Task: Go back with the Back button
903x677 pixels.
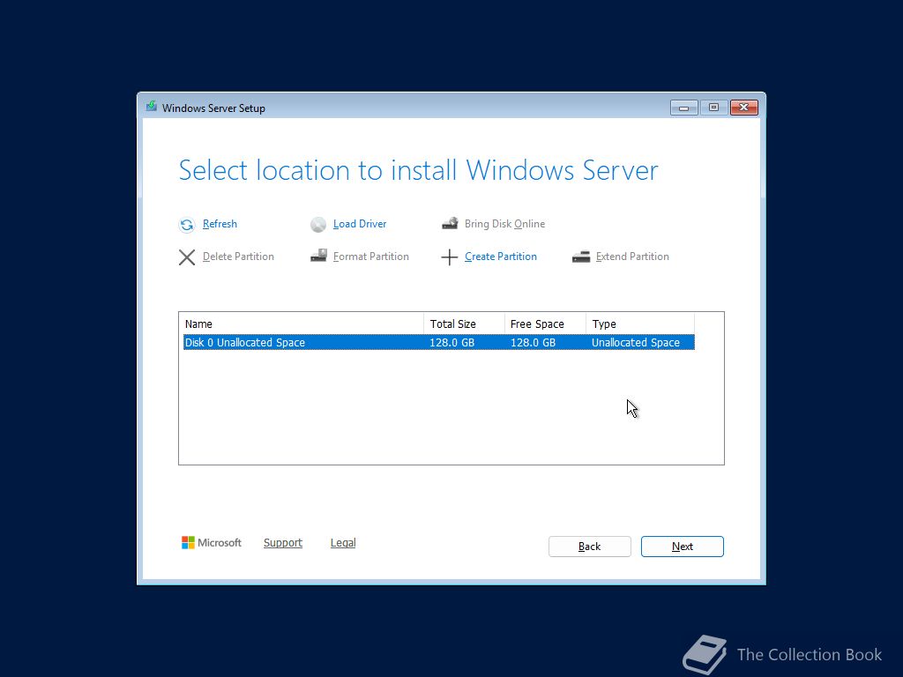Action: [590, 547]
